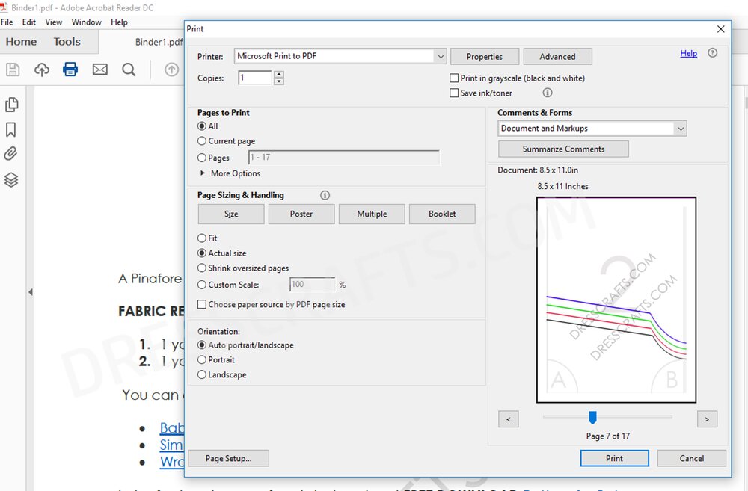Image resolution: width=748 pixels, height=491 pixels.
Task: Switch to the Tools tab
Action: pyautogui.click(x=67, y=42)
